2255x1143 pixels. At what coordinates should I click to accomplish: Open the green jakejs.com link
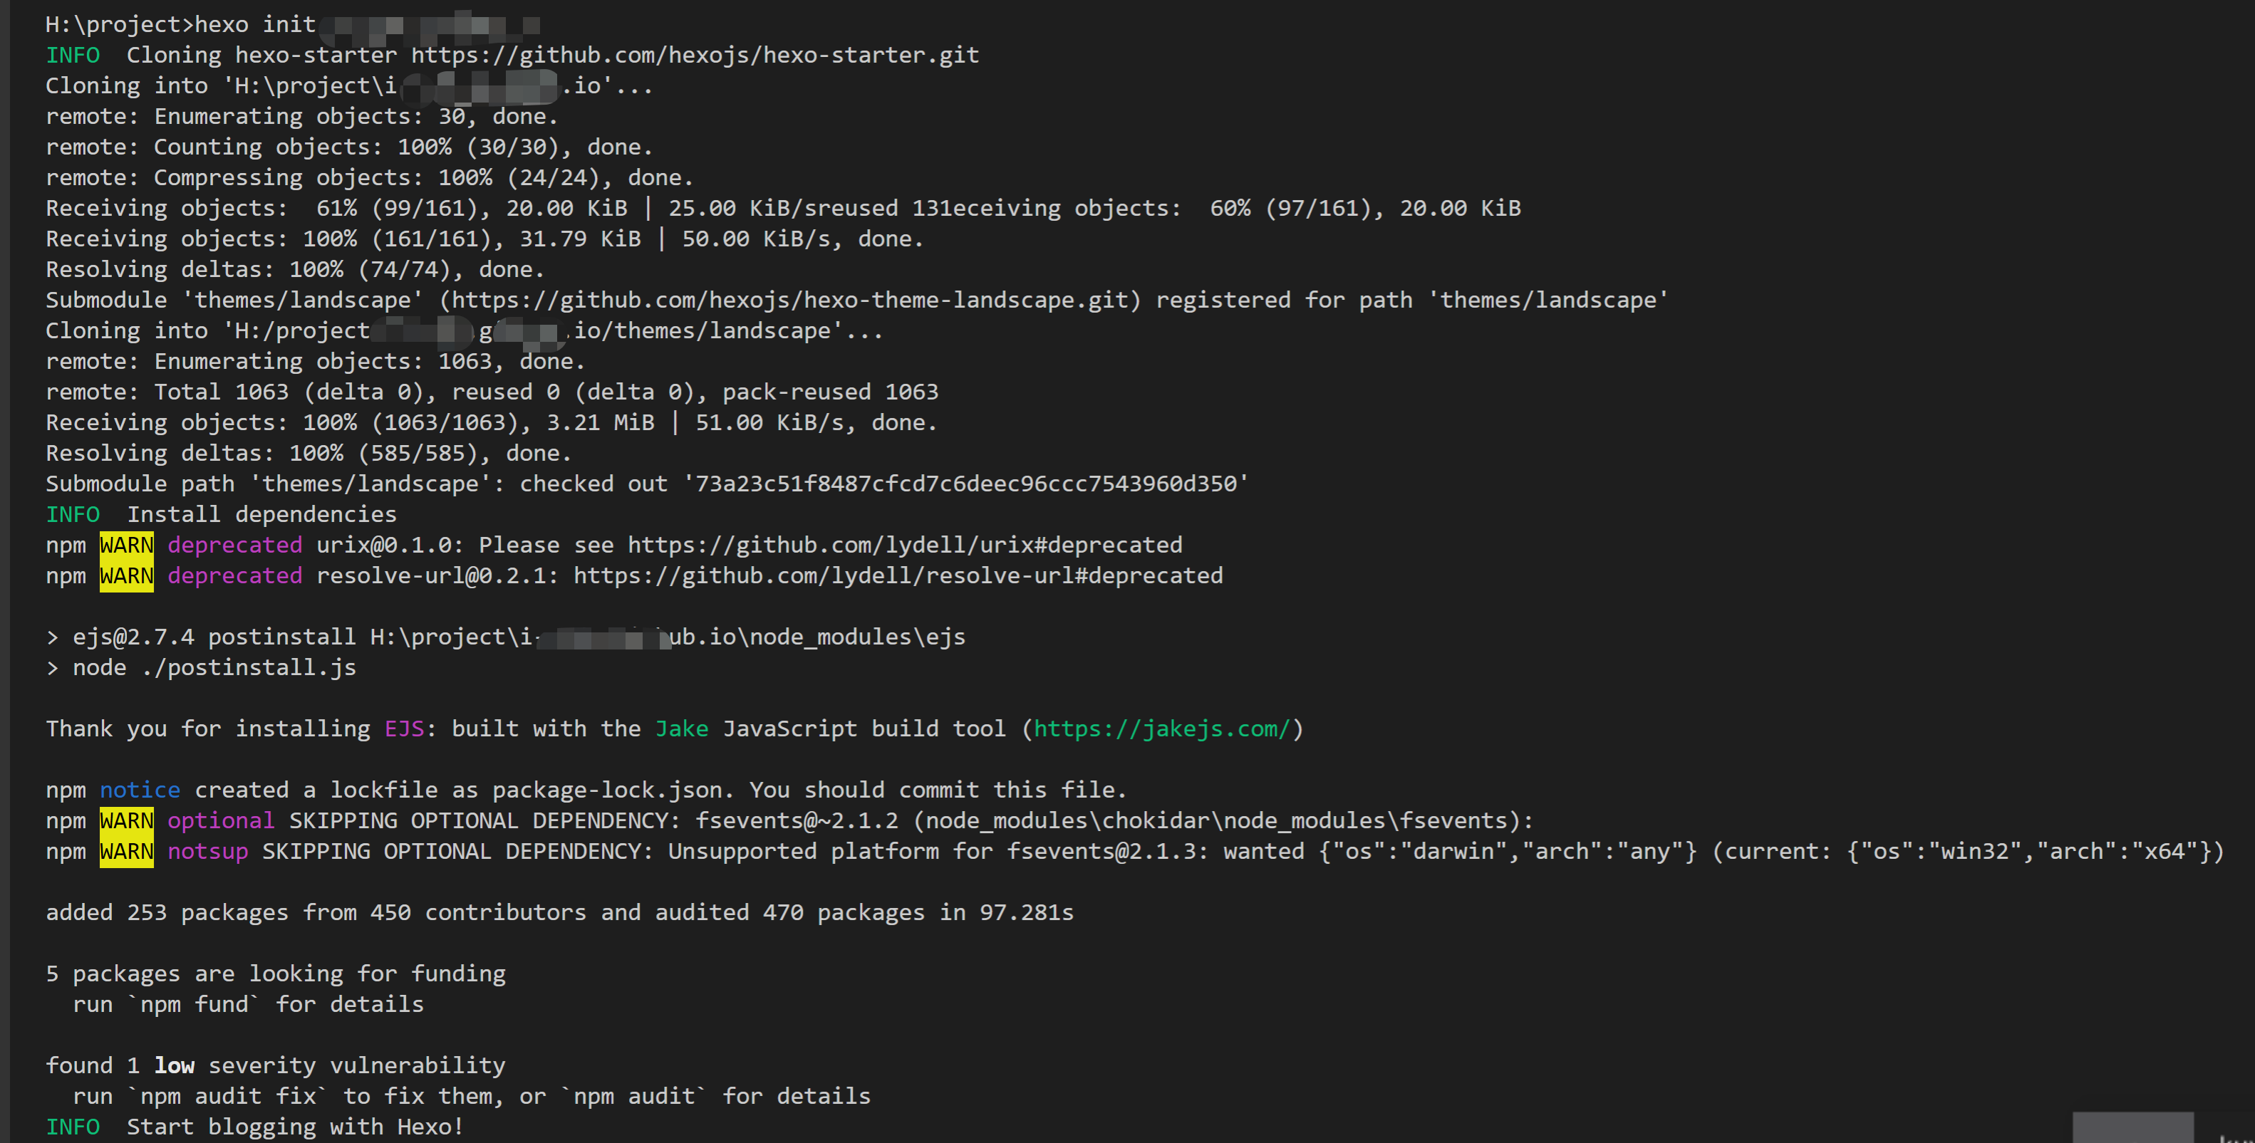pos(1163,729)
